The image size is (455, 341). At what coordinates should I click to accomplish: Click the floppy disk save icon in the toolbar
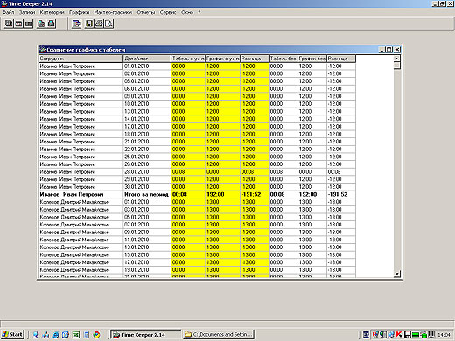(x=89, y=24)
